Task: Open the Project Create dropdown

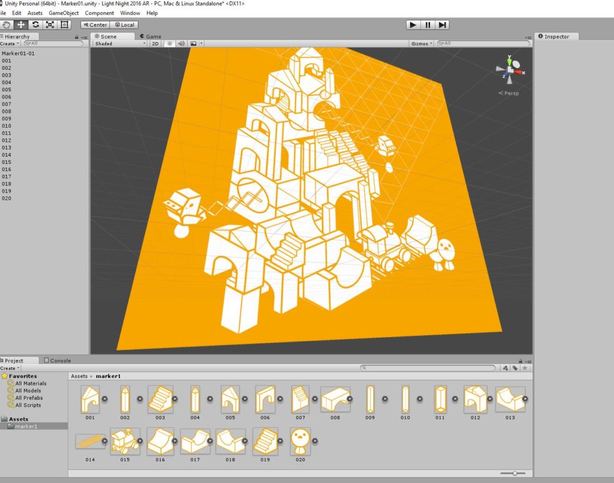Action: coord(10,368)
